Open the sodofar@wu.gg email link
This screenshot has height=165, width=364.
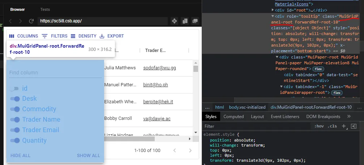(x=159, y=68)
